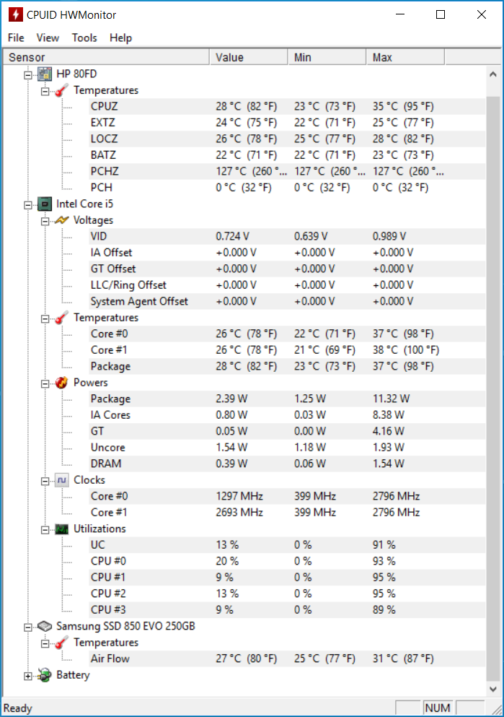Open the View menu
Image resolution: width=504 pixels, height=717 pixels.
[48, 38]
